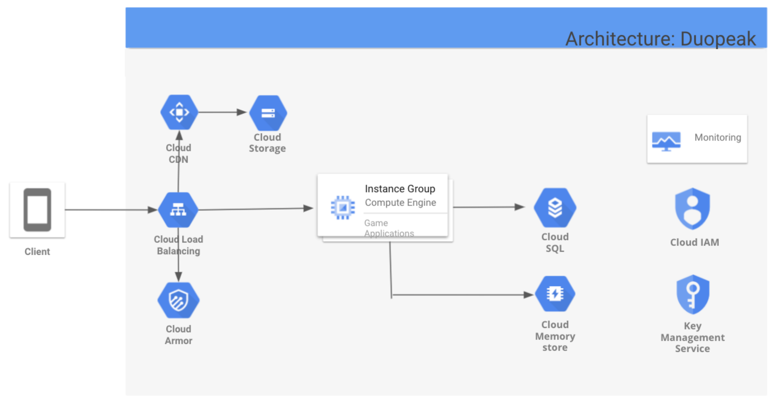Select the Cloud SQL hexagon icon

[555, 208]
